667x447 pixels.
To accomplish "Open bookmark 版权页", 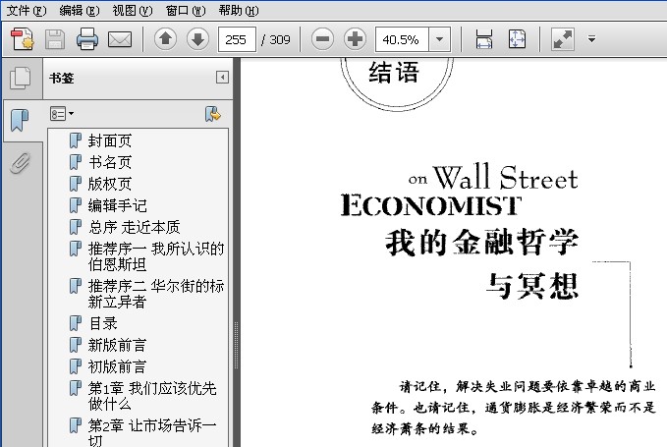I will 110,184.
